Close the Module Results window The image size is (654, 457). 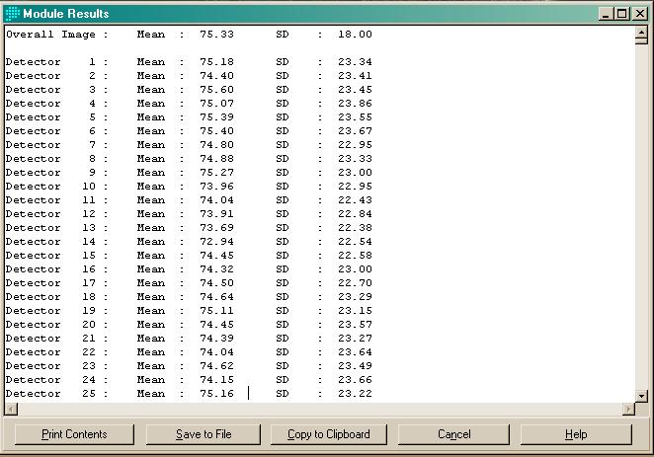click(639, 14)
